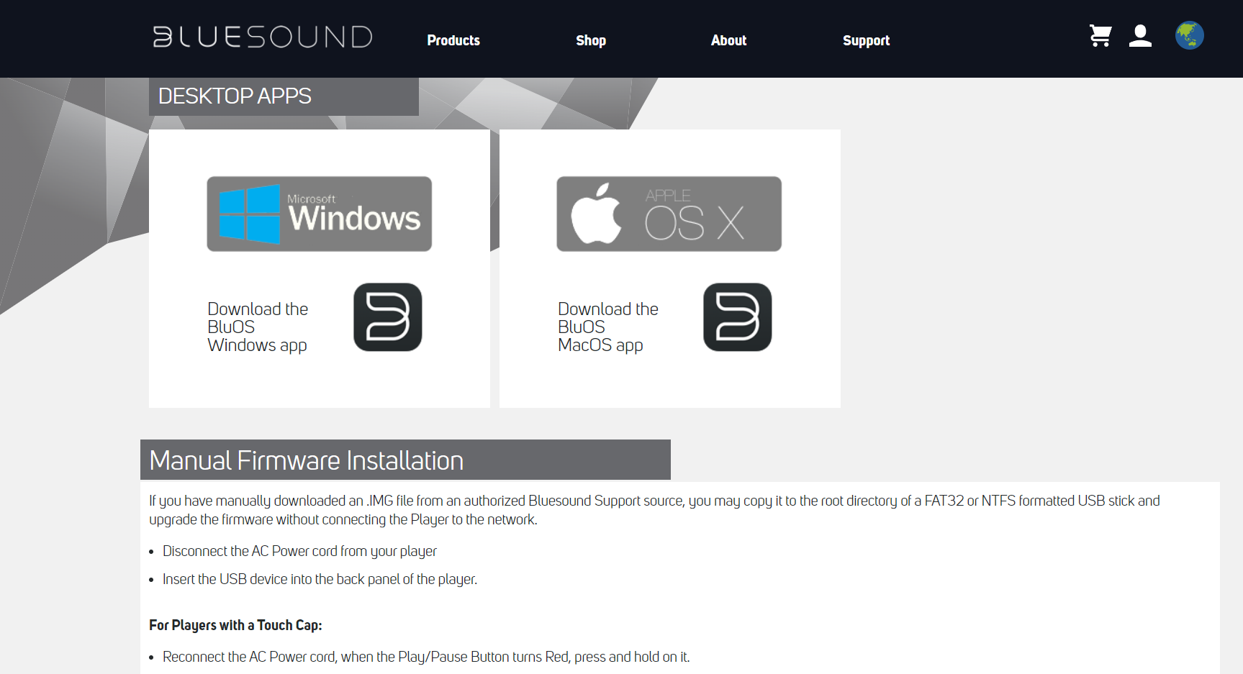Click the Disconnect the AC Power cord step
This screenshot has width=1243, height=674.
click(x=299, y=551)
